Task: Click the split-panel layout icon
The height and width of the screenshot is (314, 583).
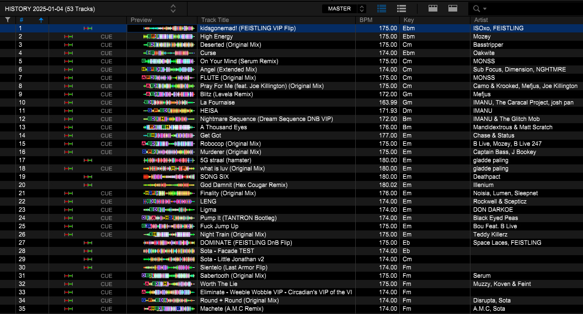Action: [x=433, y=8]
